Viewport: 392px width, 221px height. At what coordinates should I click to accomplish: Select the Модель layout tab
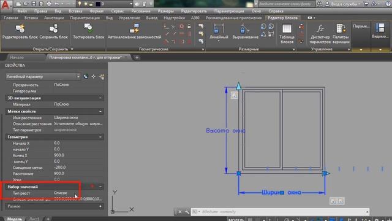coord(14,219)
